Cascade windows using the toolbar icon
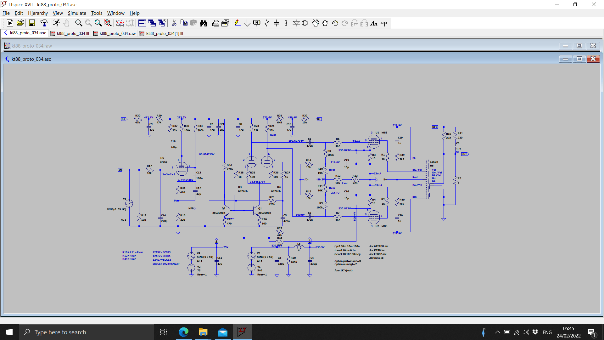604x340 pixels. 152,23
